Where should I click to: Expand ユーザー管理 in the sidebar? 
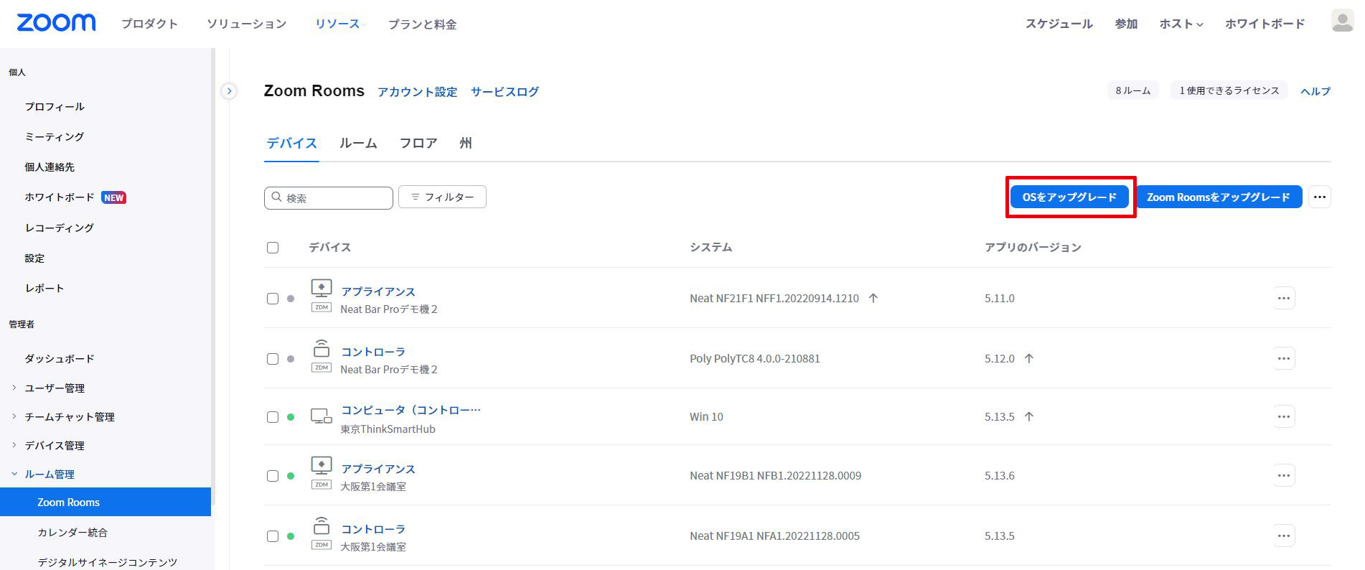click(x=14, y=388)
